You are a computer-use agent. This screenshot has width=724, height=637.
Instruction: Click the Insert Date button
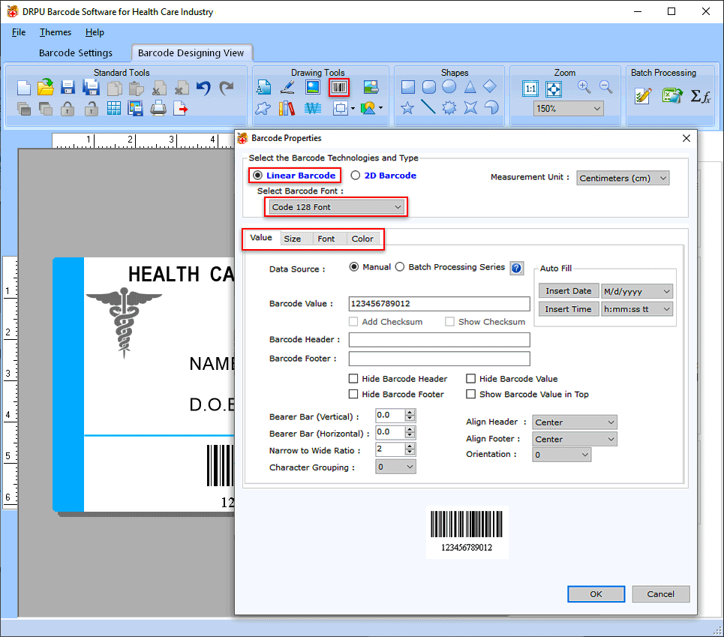point(568,290)
